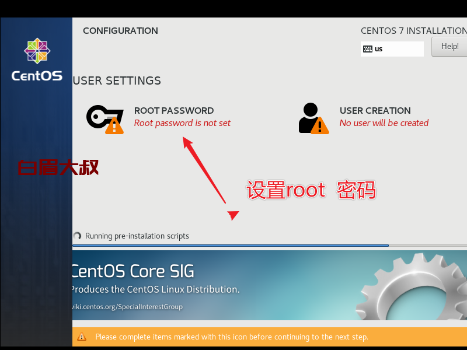Click 'Running pre-installation scripts' status text

tap(137, 236)
